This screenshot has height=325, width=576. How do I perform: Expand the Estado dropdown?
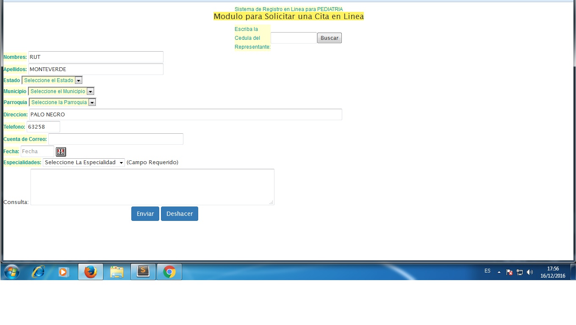coord(52,80)
